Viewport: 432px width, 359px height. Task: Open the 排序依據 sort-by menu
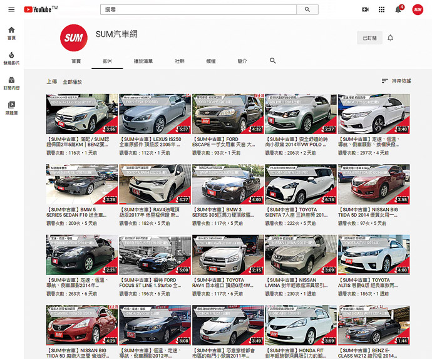point(396,81)
